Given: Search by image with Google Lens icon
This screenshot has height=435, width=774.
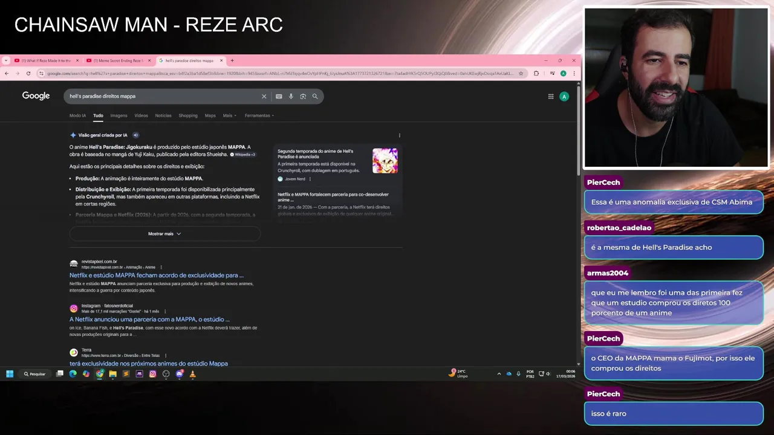Looking at the screenshot, I should [x=303, y=96].
